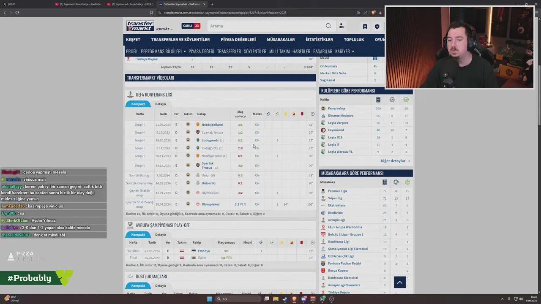Open Olympiakos link on 18.04.2024 row
The height and width of the screenshot is (304, 541).
click(x=210, y=204)
